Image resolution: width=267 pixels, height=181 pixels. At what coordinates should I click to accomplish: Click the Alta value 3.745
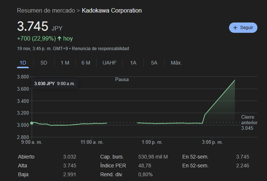tap(70, 166)
